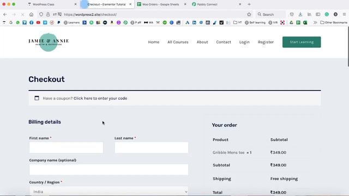Open the Login menu item
349x196 pixels.
[x=244, y=42]
